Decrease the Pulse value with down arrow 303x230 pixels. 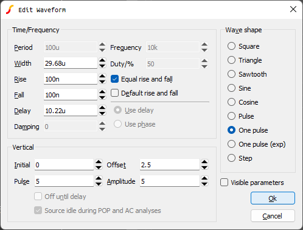click(99, 184)
